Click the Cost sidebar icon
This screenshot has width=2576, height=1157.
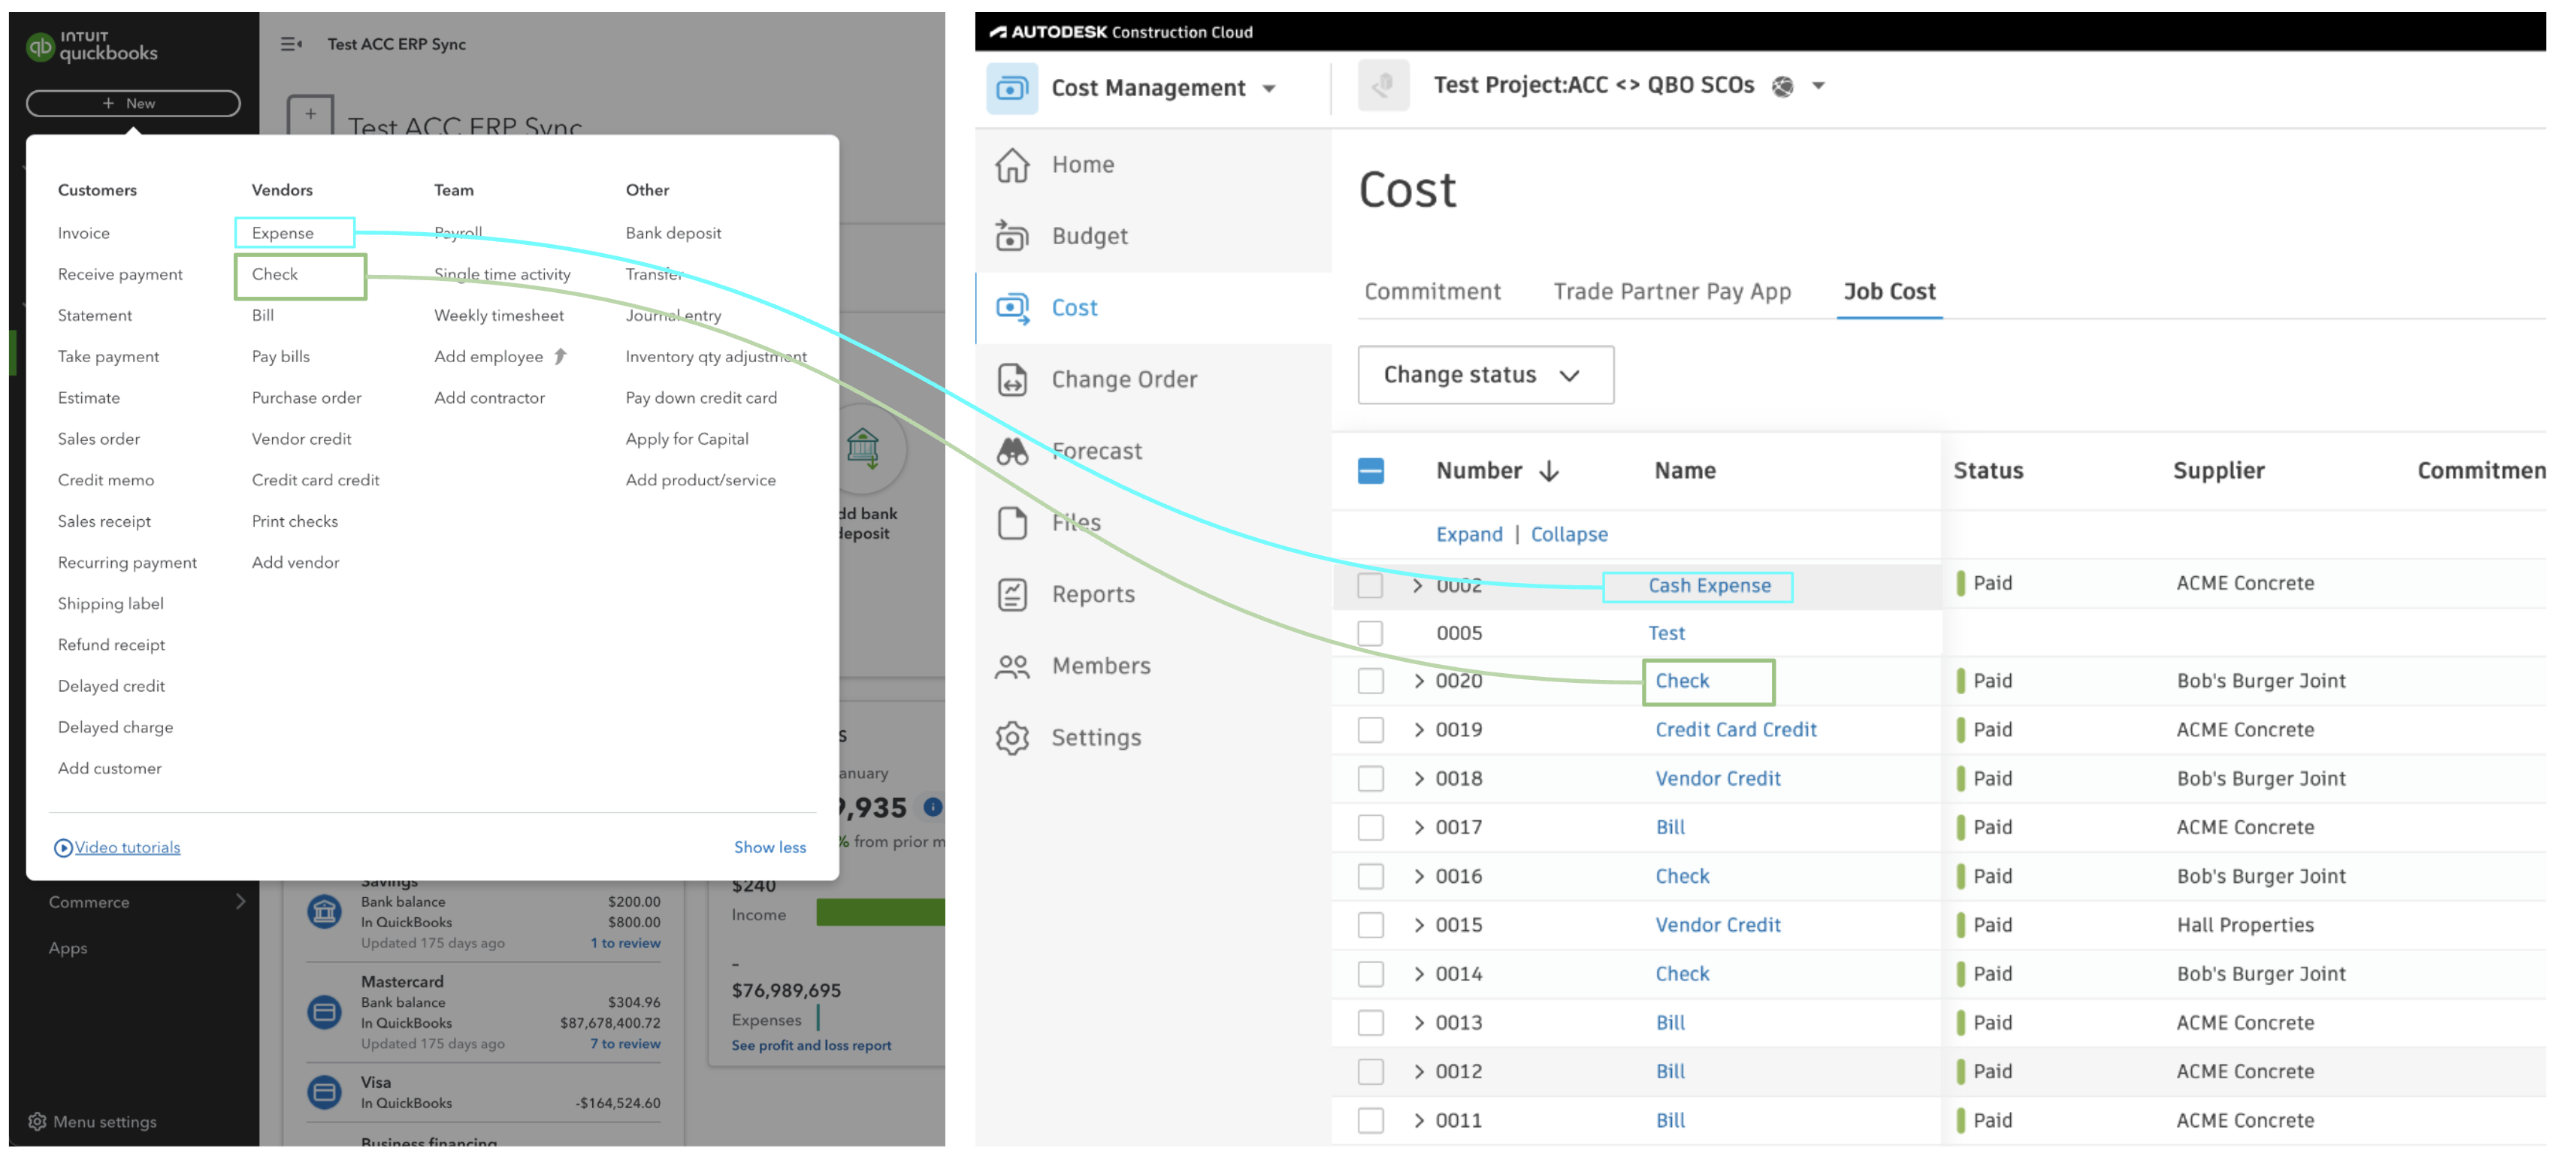[x=1012, y=308]
